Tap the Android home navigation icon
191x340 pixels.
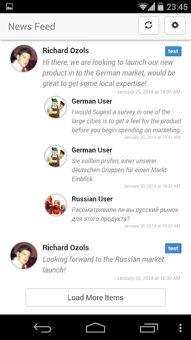(x=95, y=328)
